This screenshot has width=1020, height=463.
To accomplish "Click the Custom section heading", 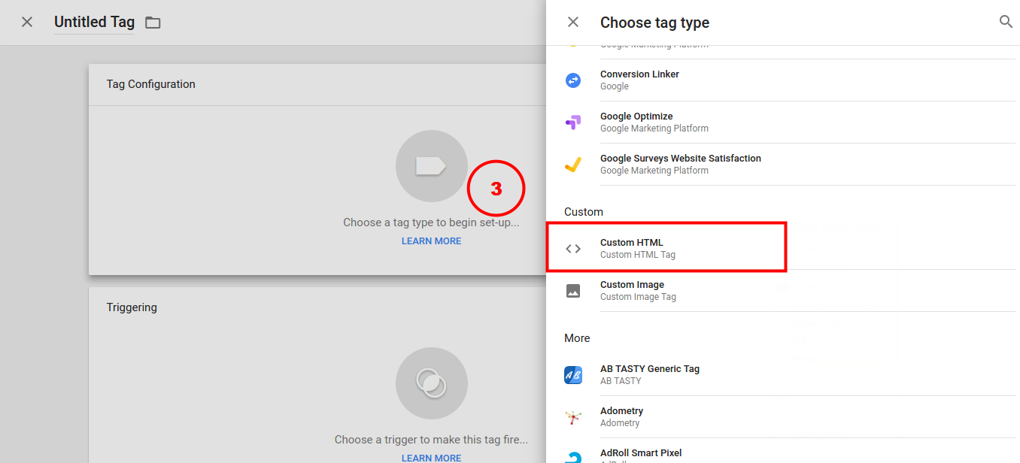I will coord(584,212).
